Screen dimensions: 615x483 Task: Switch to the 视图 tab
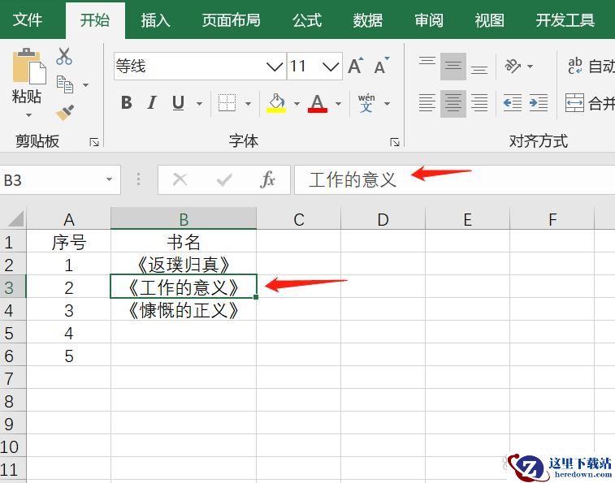click(x=490, y=19)
